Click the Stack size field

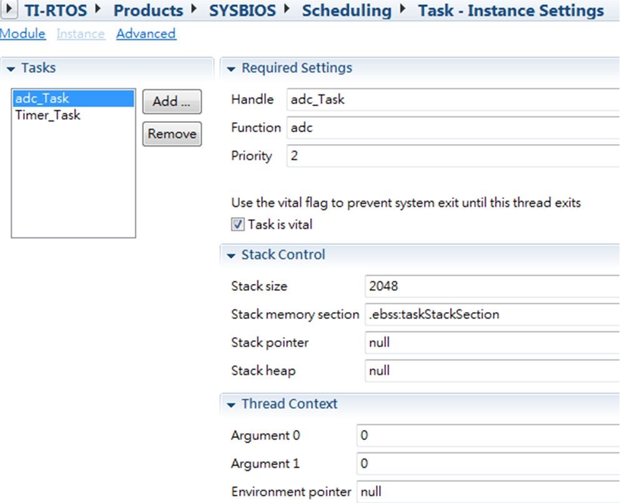pyautogui.click(x=492, y=286)
